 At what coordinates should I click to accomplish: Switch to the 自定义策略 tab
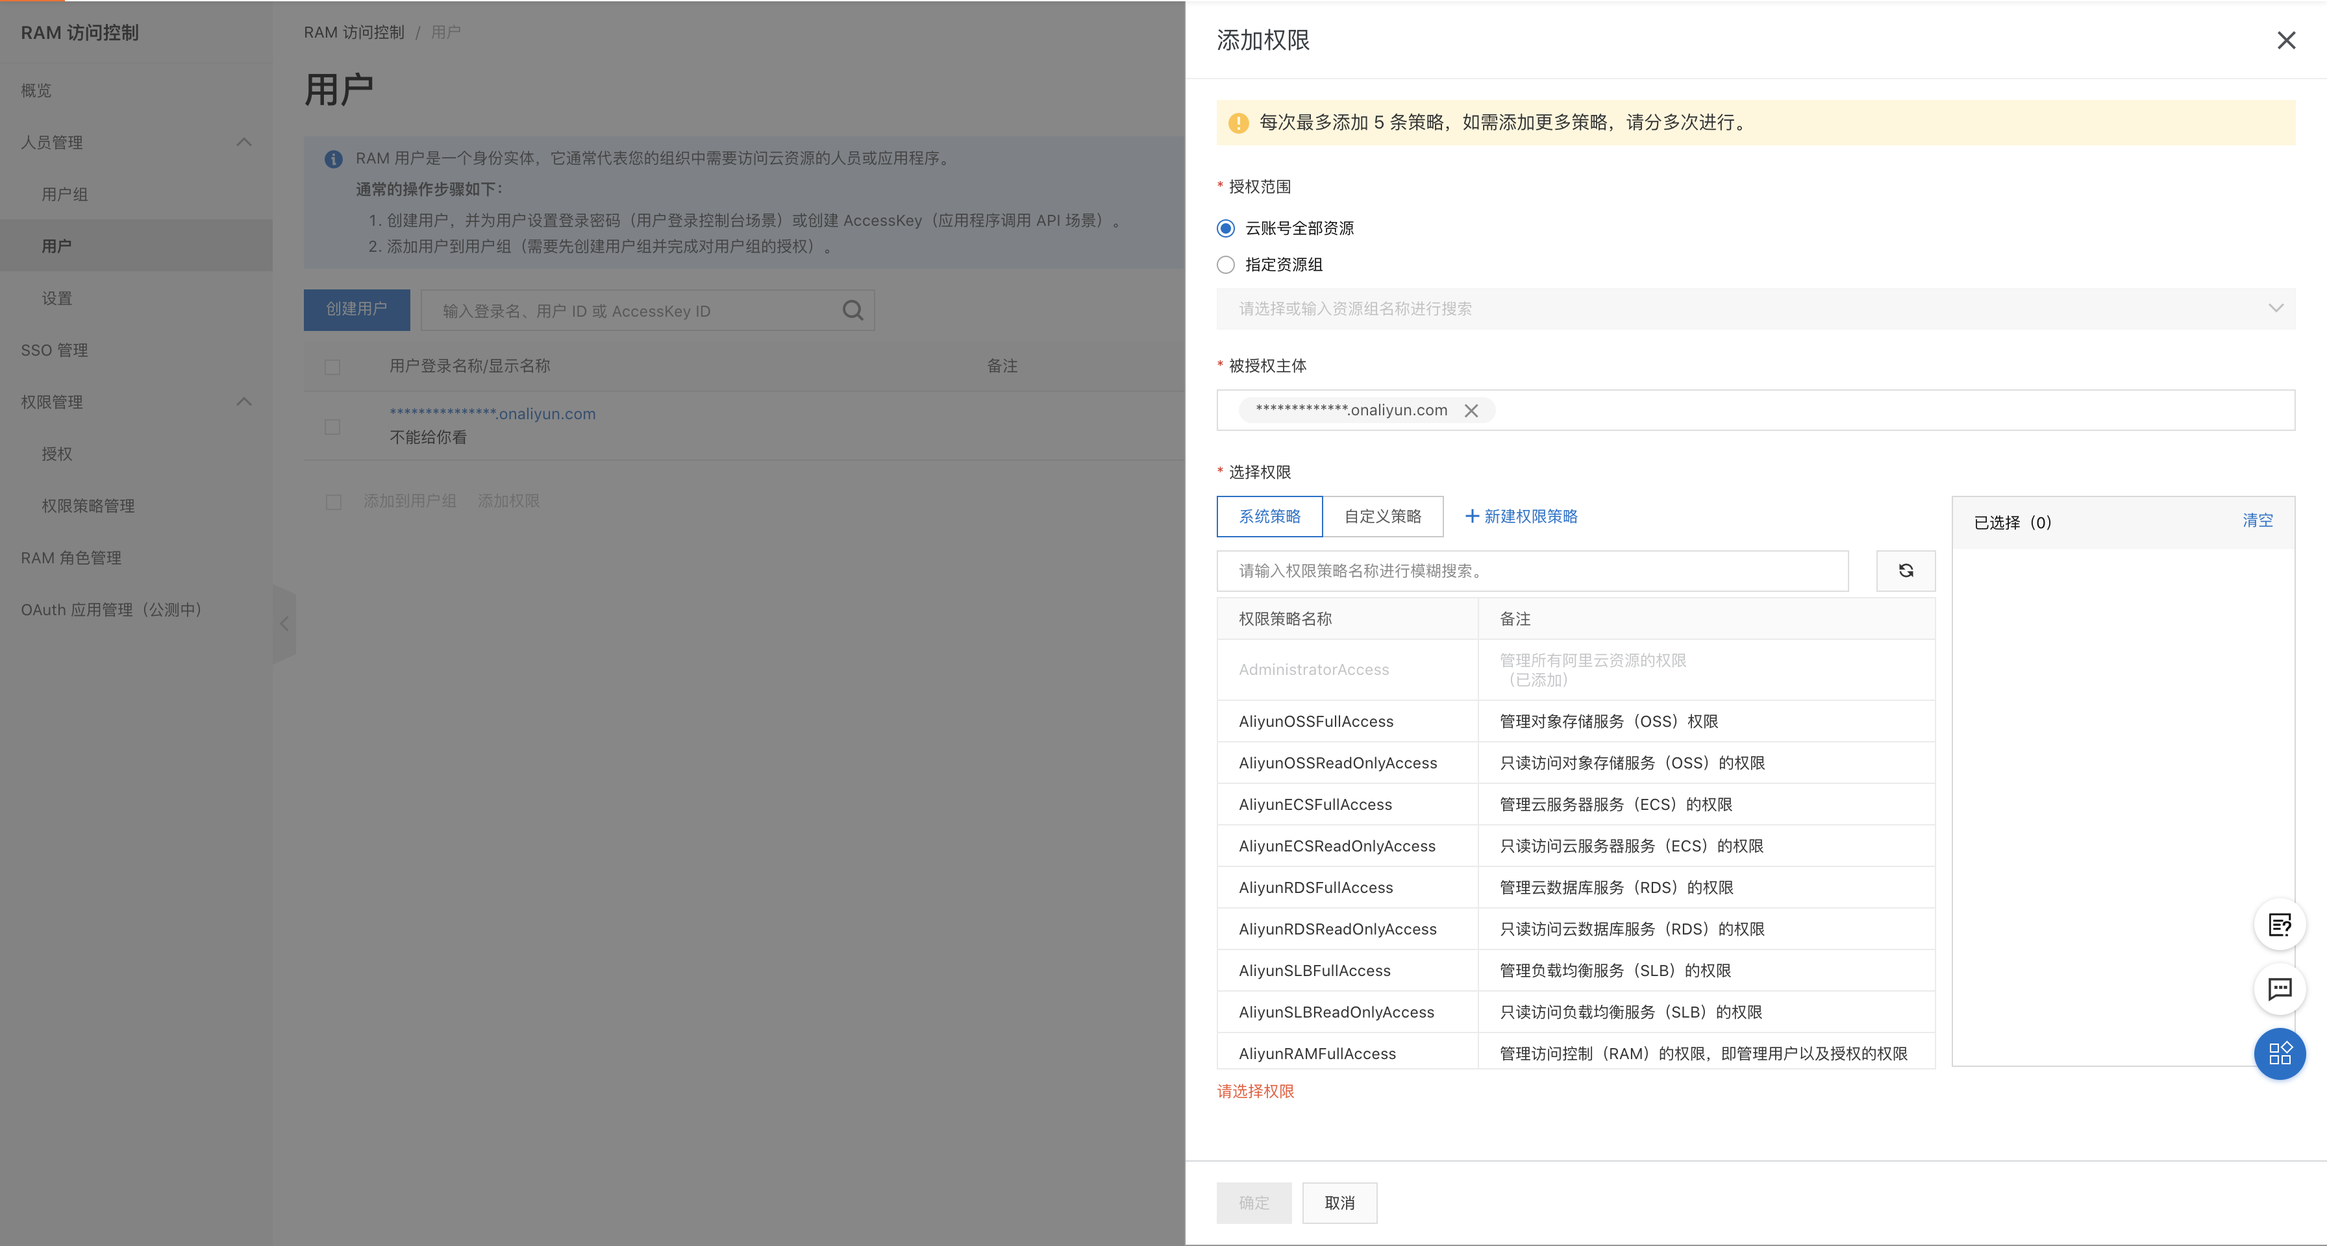1382,517
